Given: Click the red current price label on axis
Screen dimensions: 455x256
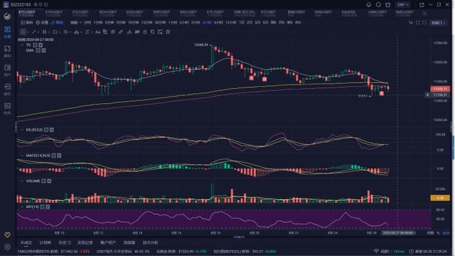Looking at the screenshot, I should (x=440, y=89).
